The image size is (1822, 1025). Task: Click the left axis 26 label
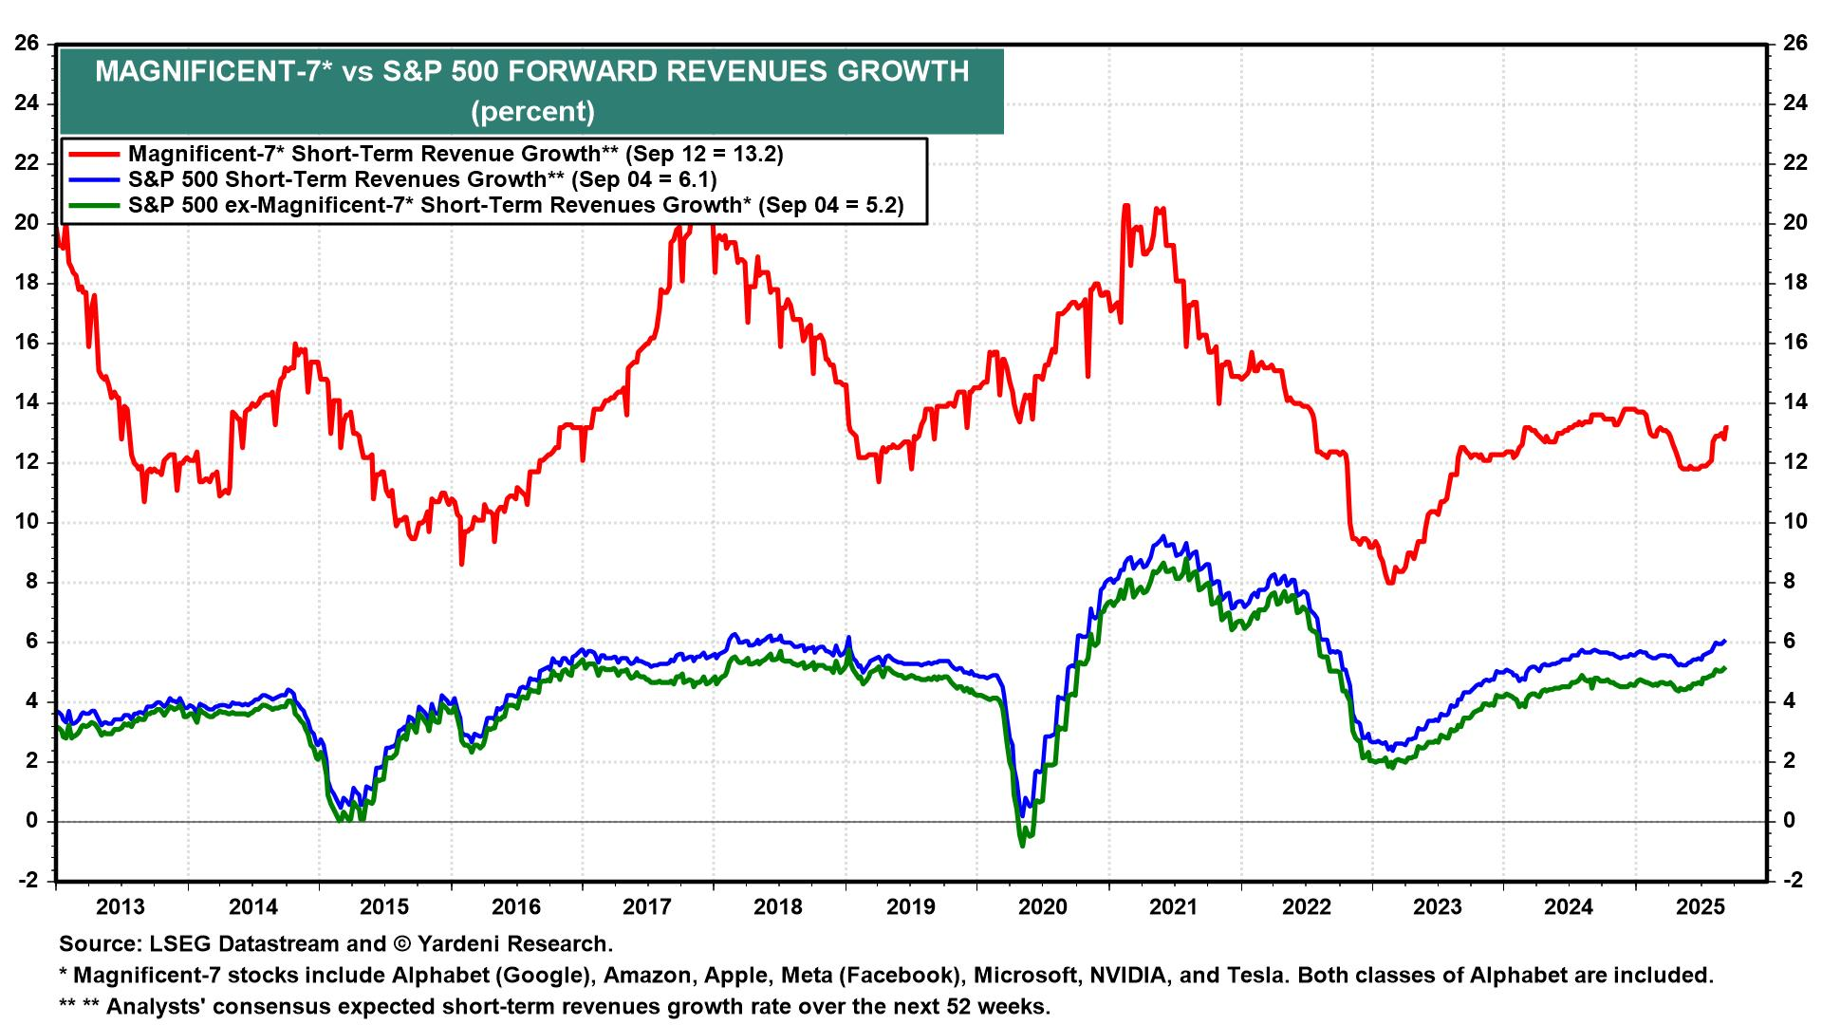[x=27, y=44]
